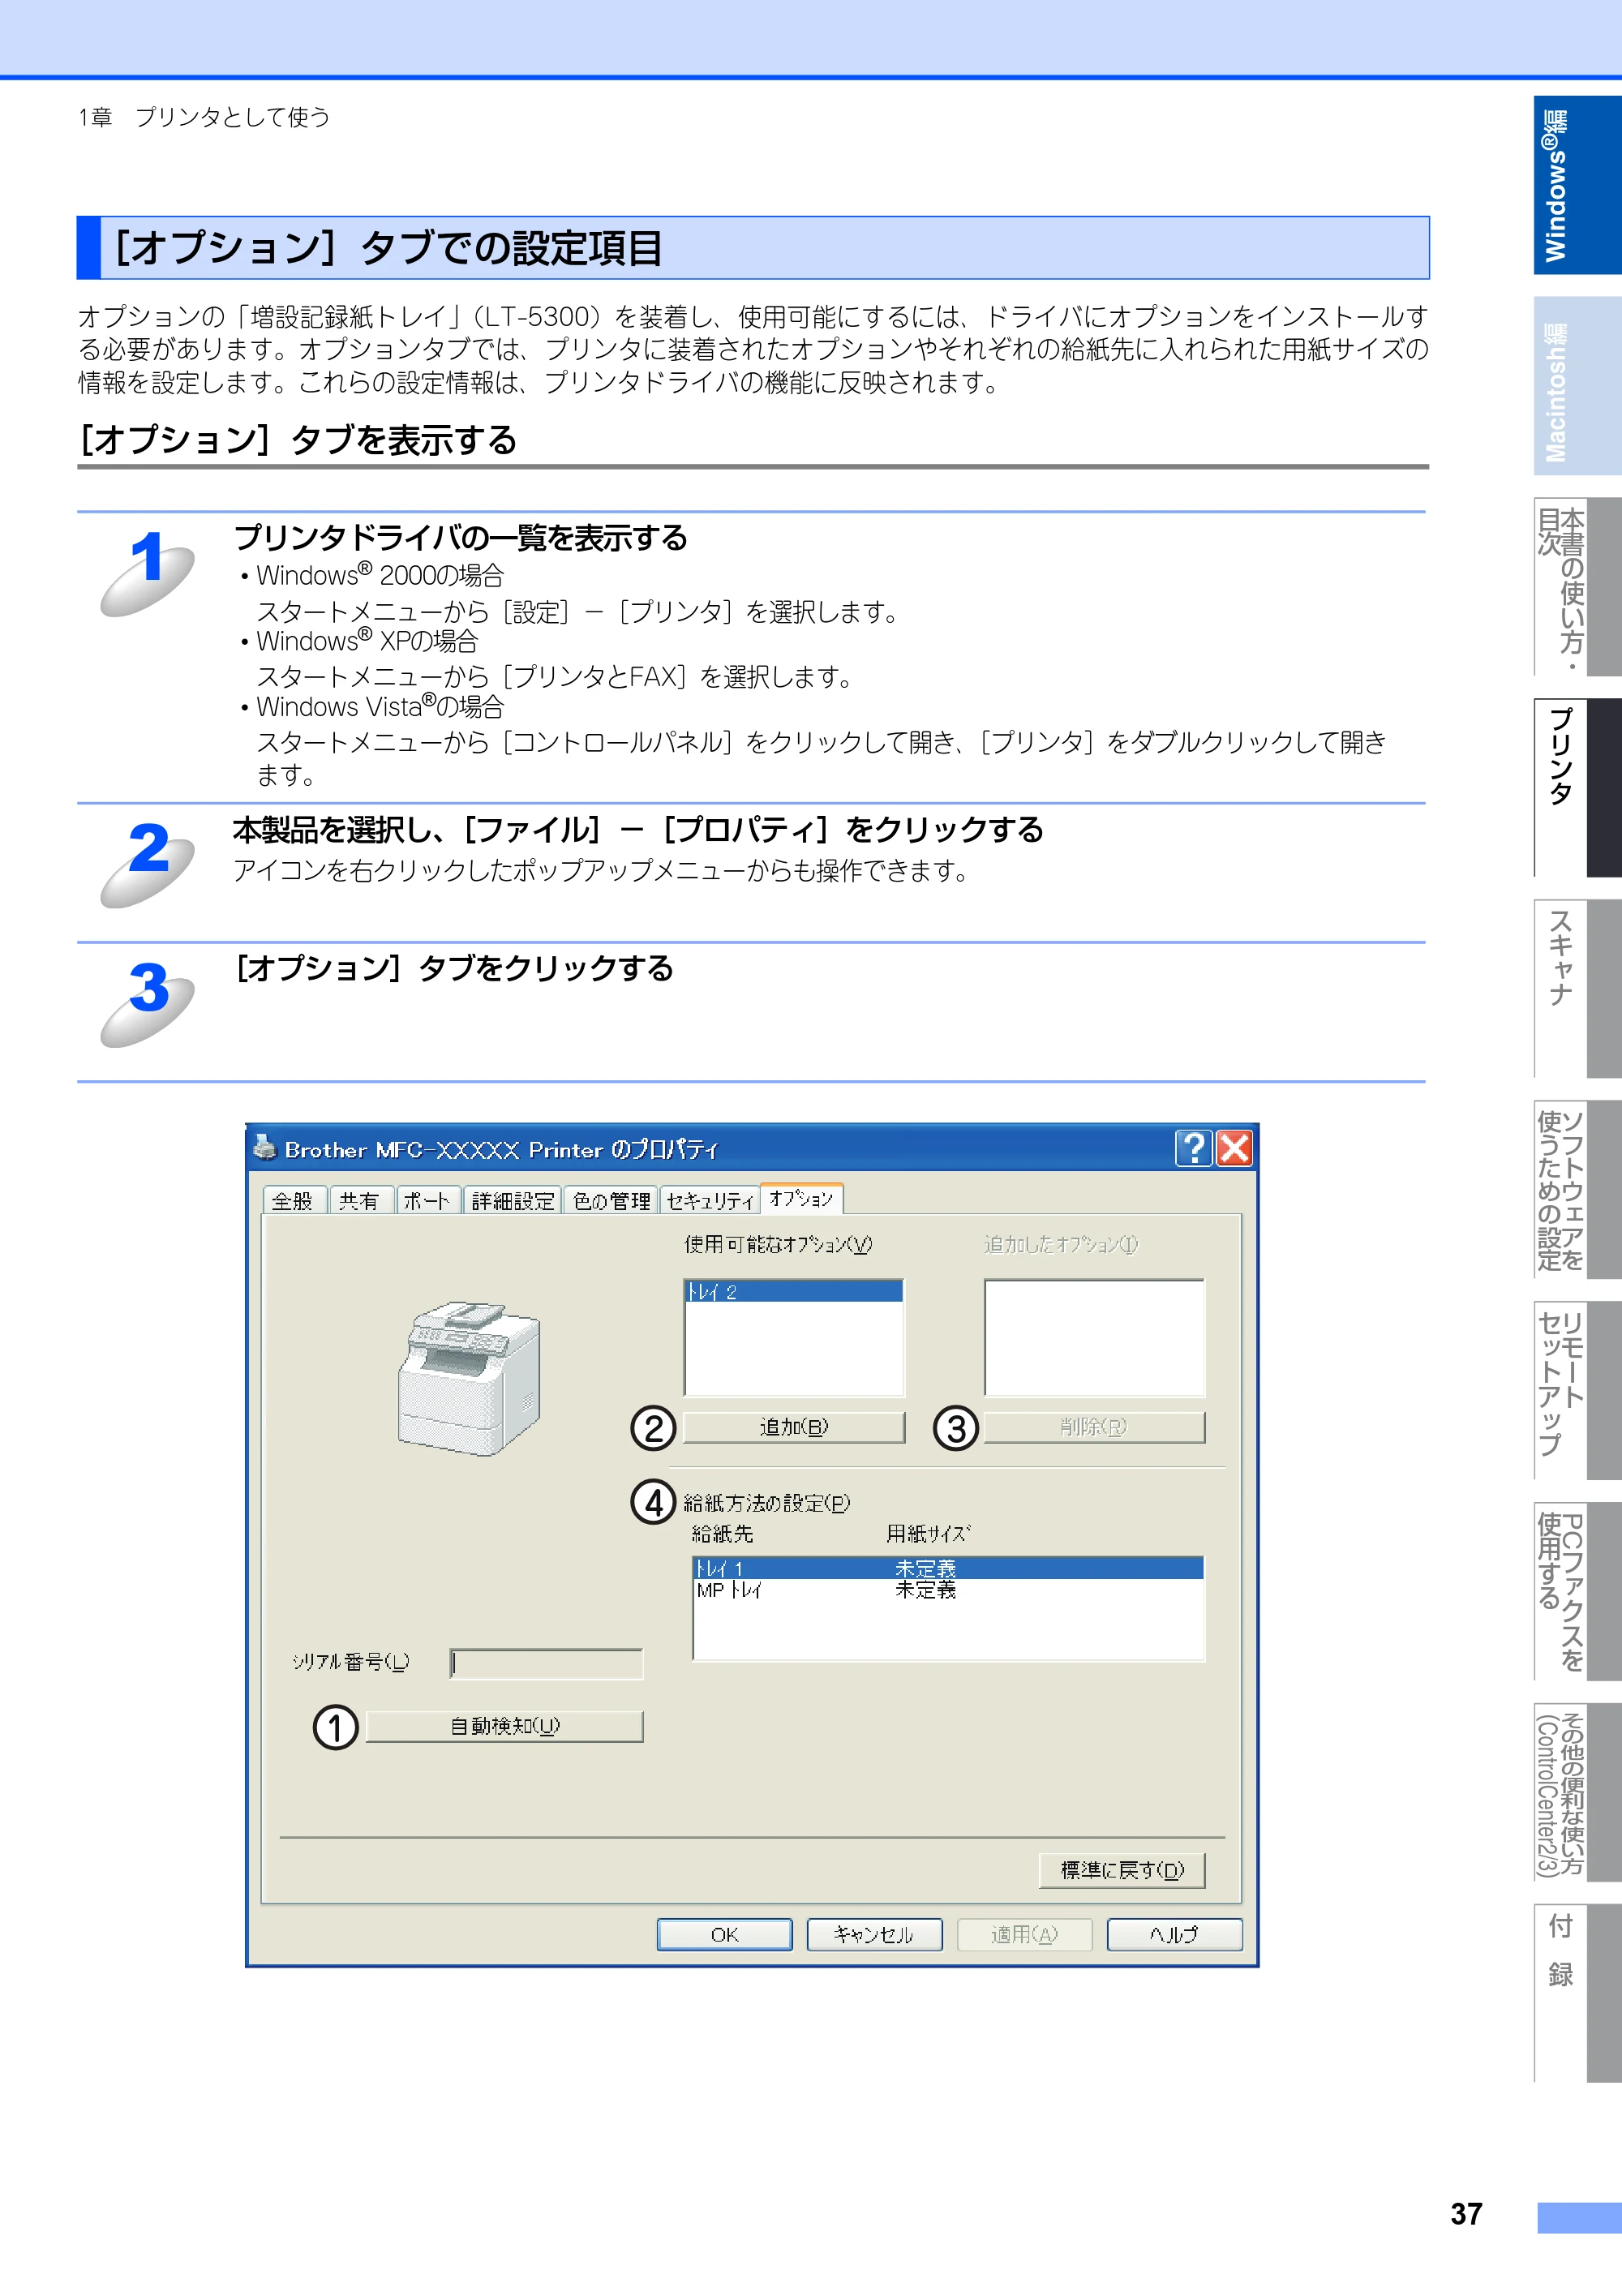Open the ControlCenter2/3 side tab
The width and height of the screenshot is (1622, 2296).
point(1577,1793)
